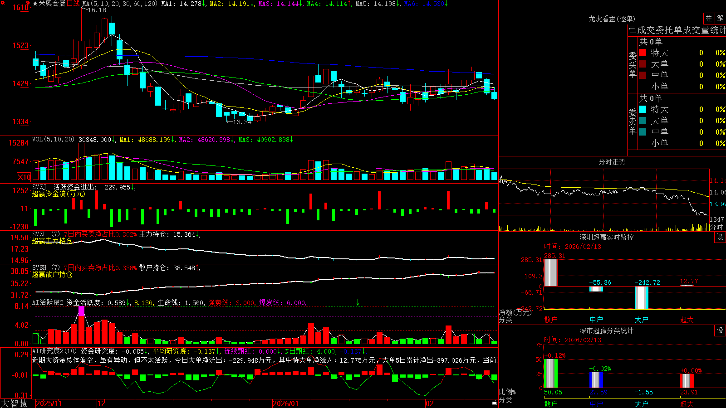This screenshot has width=726, height=408.
Task: Click the 超赢散户持仓 label
Action: point(52,274)
